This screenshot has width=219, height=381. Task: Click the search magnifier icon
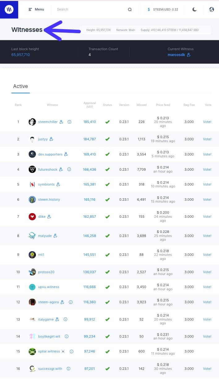tap(130, 10)
